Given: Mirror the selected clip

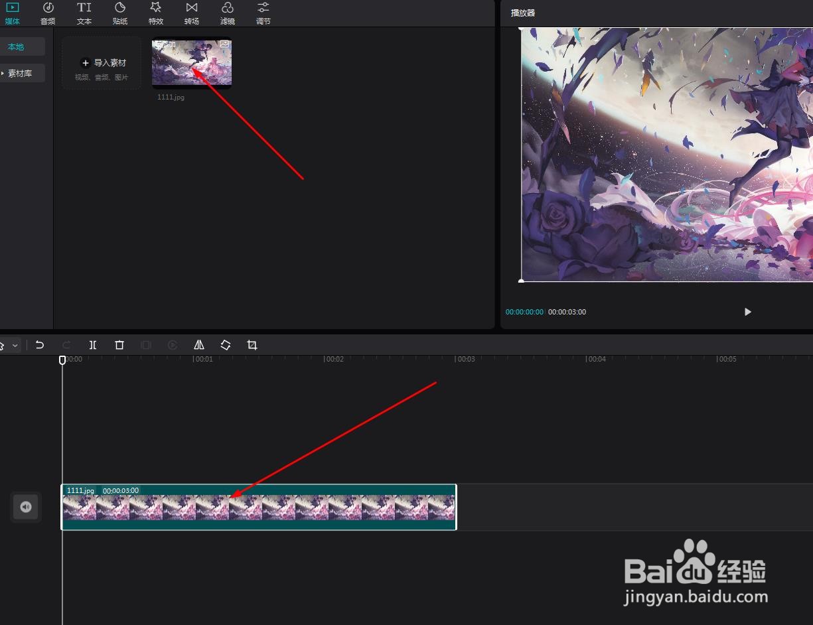Looking at the screenshot, I should [199, 345].
